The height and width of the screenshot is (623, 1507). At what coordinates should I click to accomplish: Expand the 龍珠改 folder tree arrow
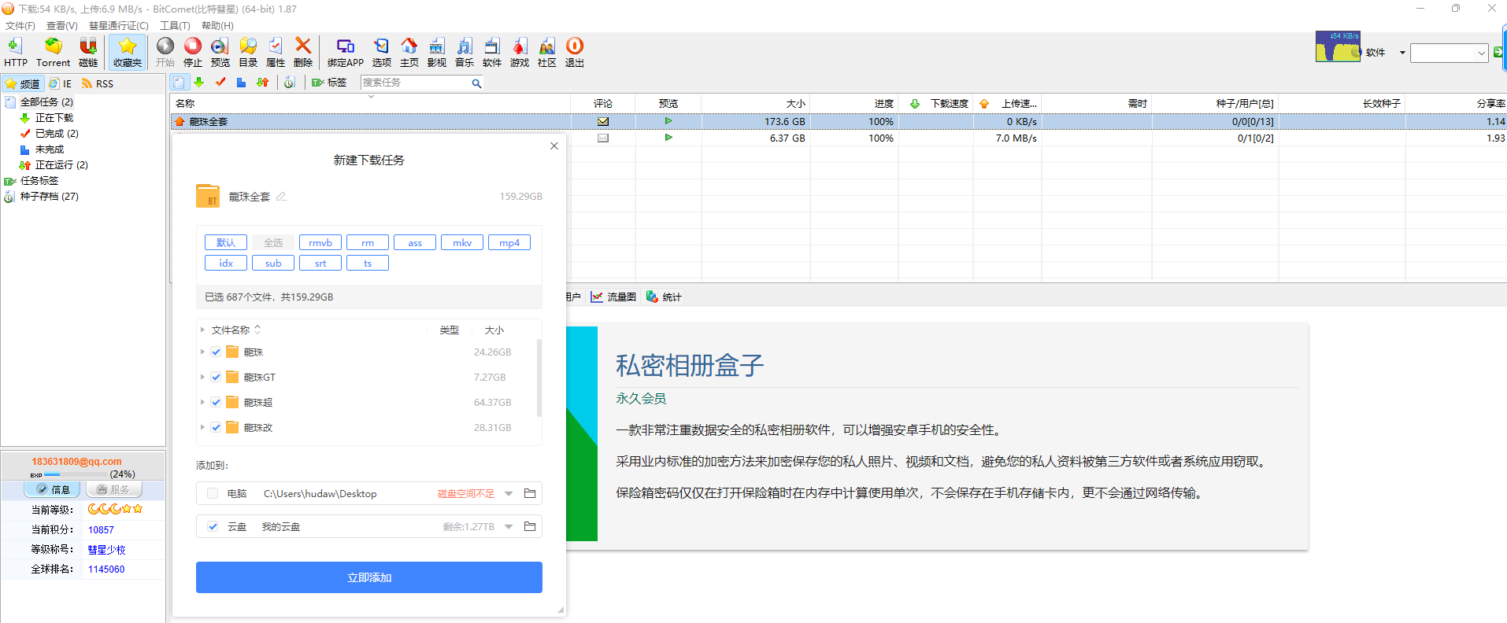click(x=202, y=427)
